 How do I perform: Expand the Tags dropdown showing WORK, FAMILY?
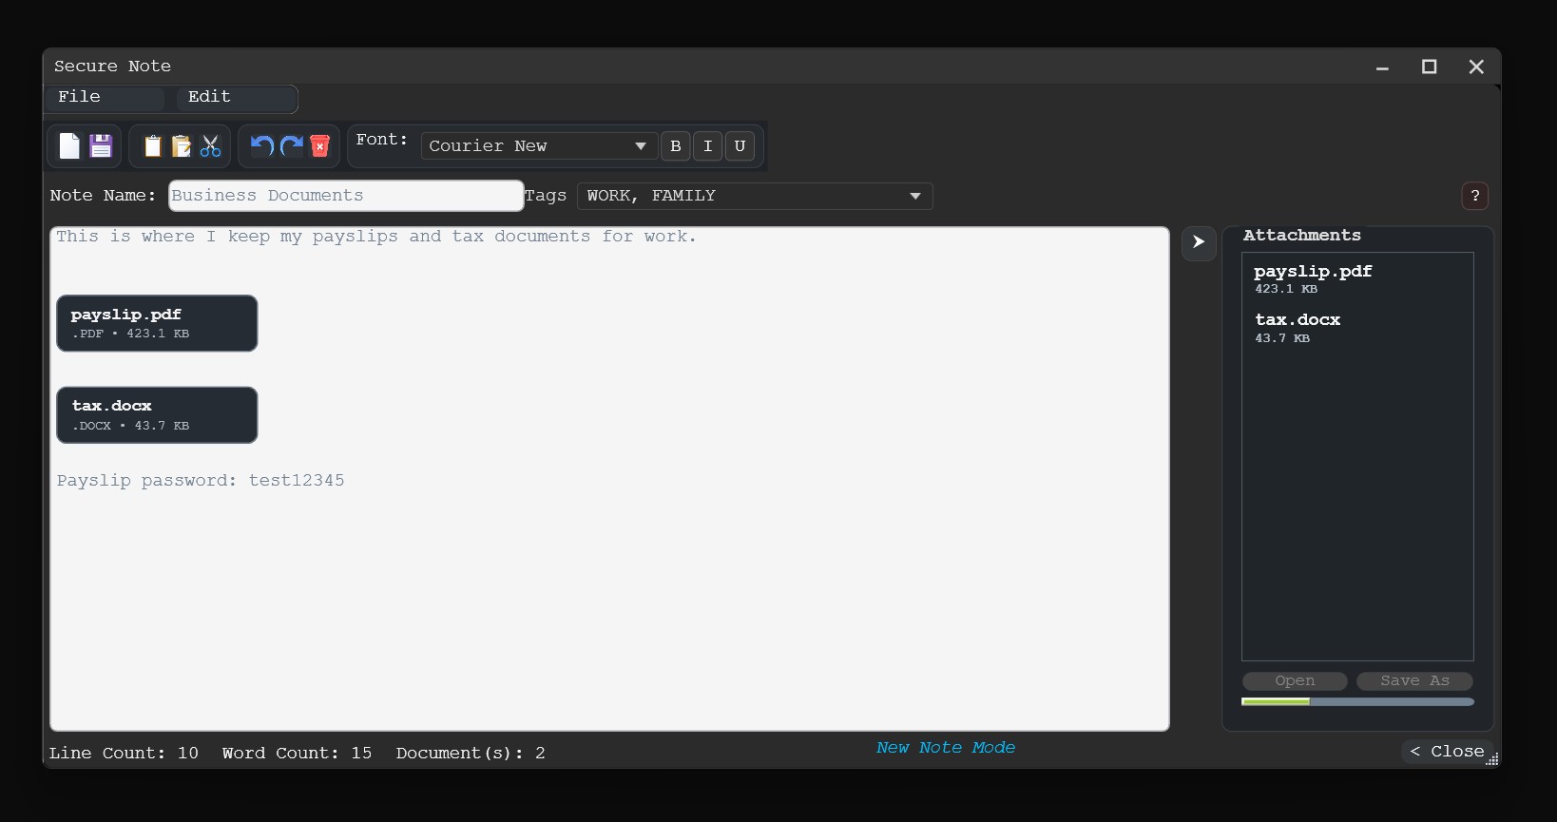click(x=755, y=196)
